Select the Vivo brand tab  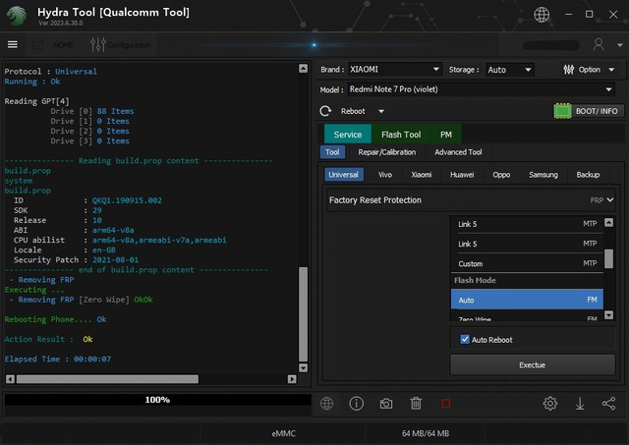pyautogui.click(x=385, y=175)
